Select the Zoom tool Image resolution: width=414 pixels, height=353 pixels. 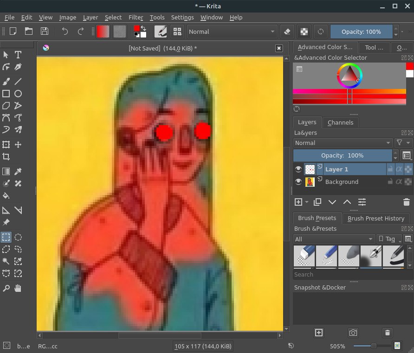[x=6, y=288]
